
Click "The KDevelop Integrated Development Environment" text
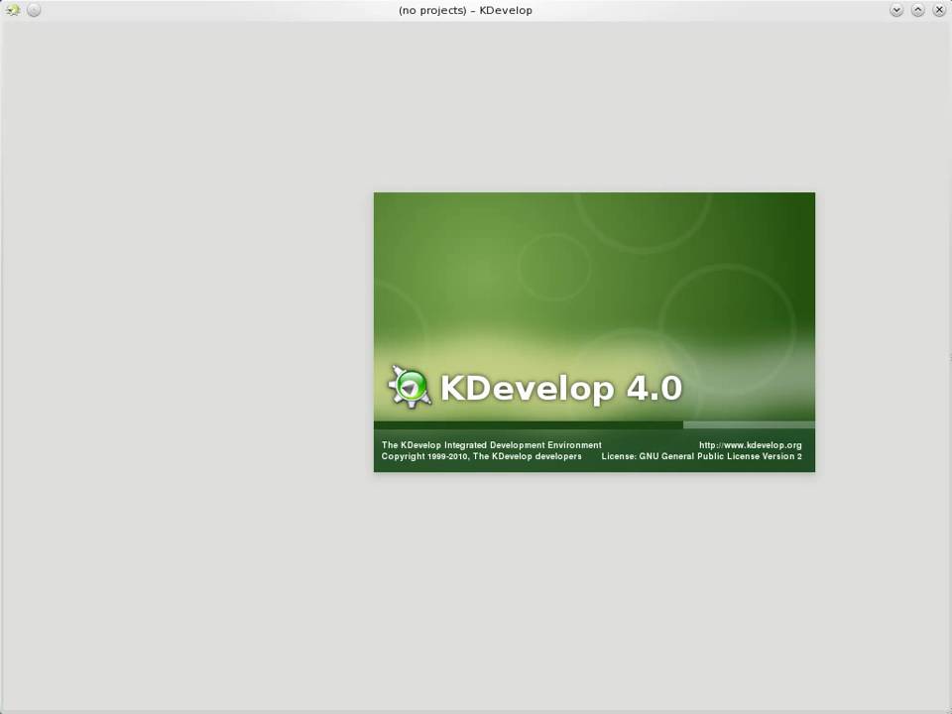pyautogui.click(x=491, y=445)
